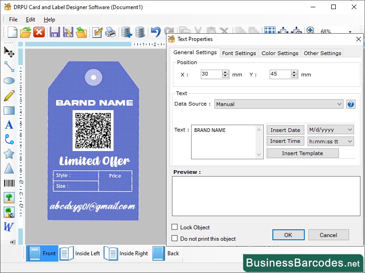This screenshot has height=273, width=365.
Task: Pick the Star shape tool
Action: (9, 155)
